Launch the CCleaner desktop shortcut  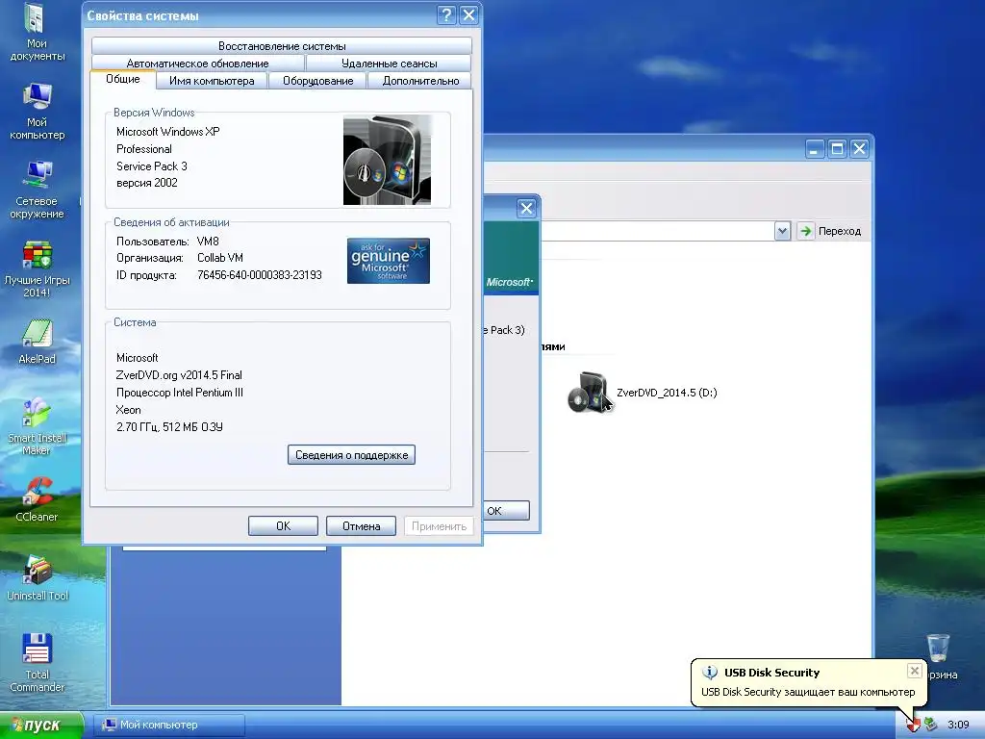[x=37, y=499]
